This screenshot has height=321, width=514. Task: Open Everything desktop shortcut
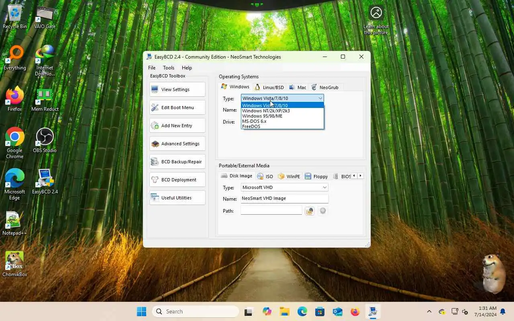point(15,59)
